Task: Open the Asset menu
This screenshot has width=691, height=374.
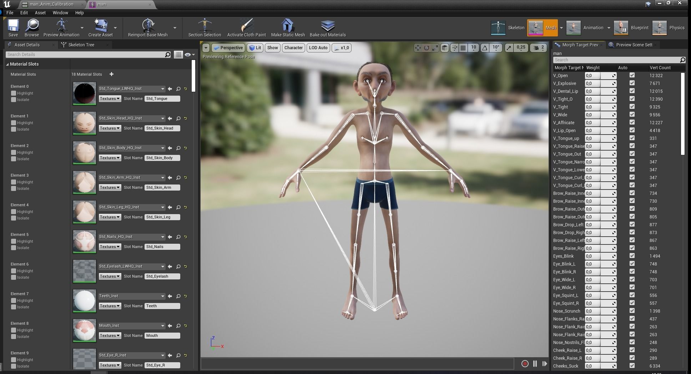Action: [40, 12]
